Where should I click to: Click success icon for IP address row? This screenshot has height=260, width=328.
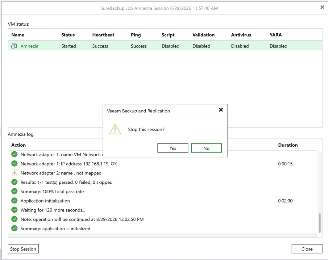15,163
